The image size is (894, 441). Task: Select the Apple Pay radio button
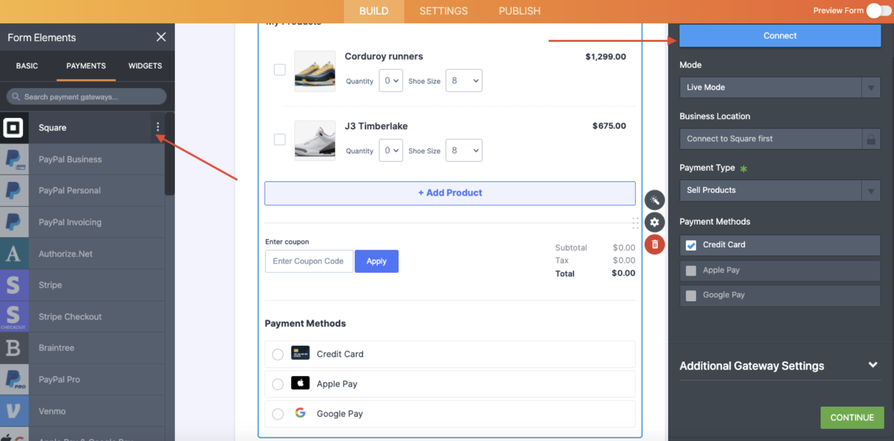tap(278, 384)
